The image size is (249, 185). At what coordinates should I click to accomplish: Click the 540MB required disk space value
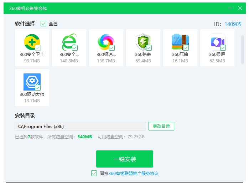85,137
